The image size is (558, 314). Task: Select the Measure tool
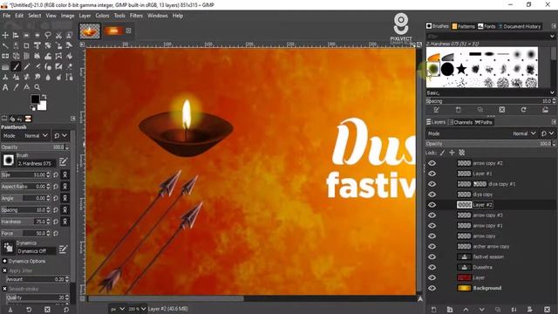(x=27, y=87)
